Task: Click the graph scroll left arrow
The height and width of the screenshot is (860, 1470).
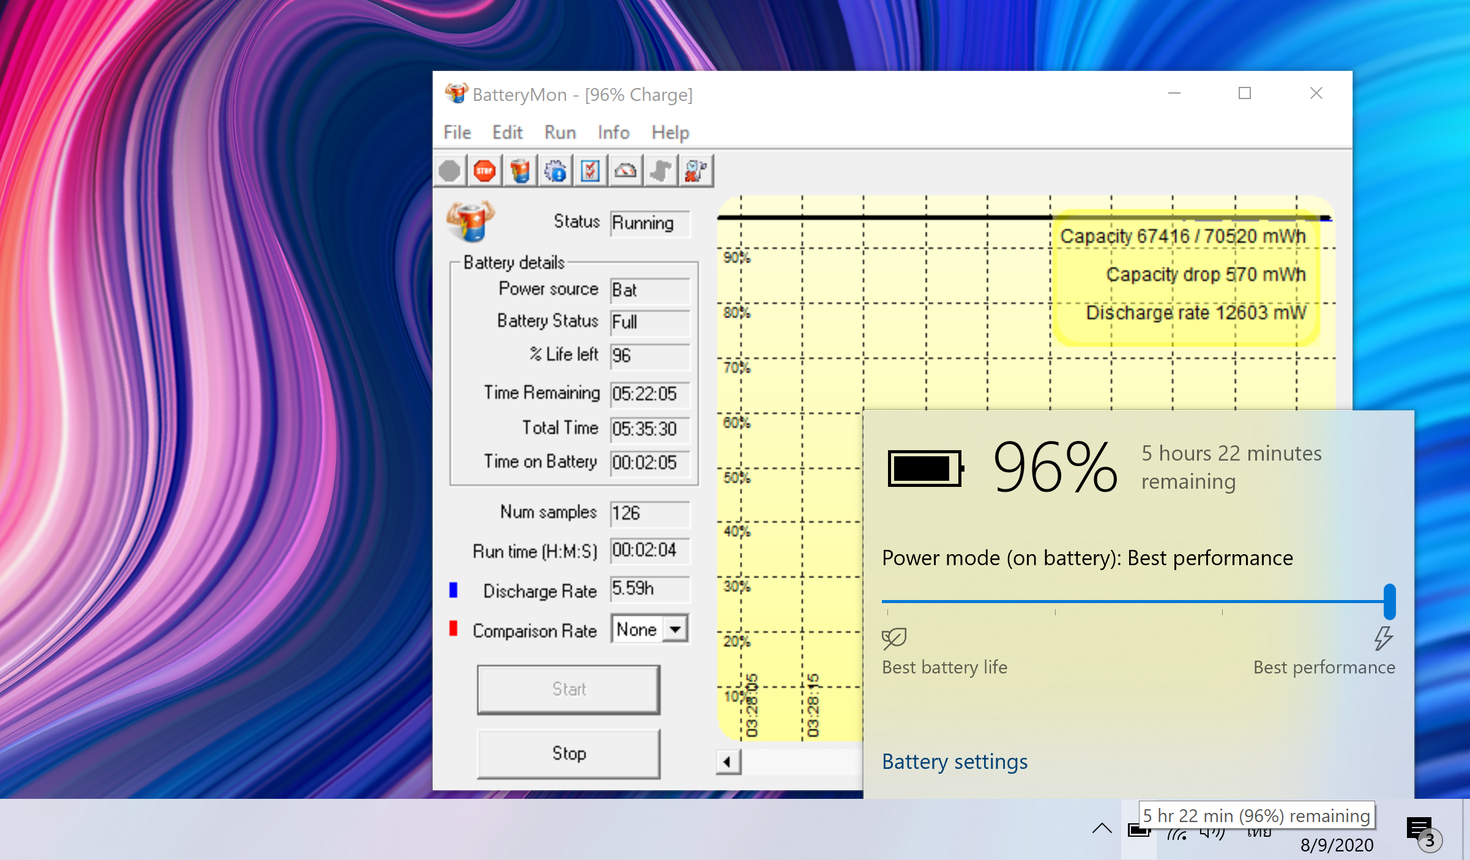Action: pyautogui.click(x=728, y=762)
